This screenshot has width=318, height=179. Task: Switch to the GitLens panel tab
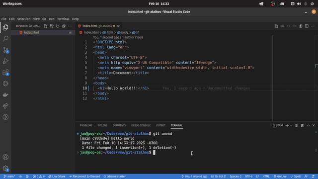click(x=102, y=125)
